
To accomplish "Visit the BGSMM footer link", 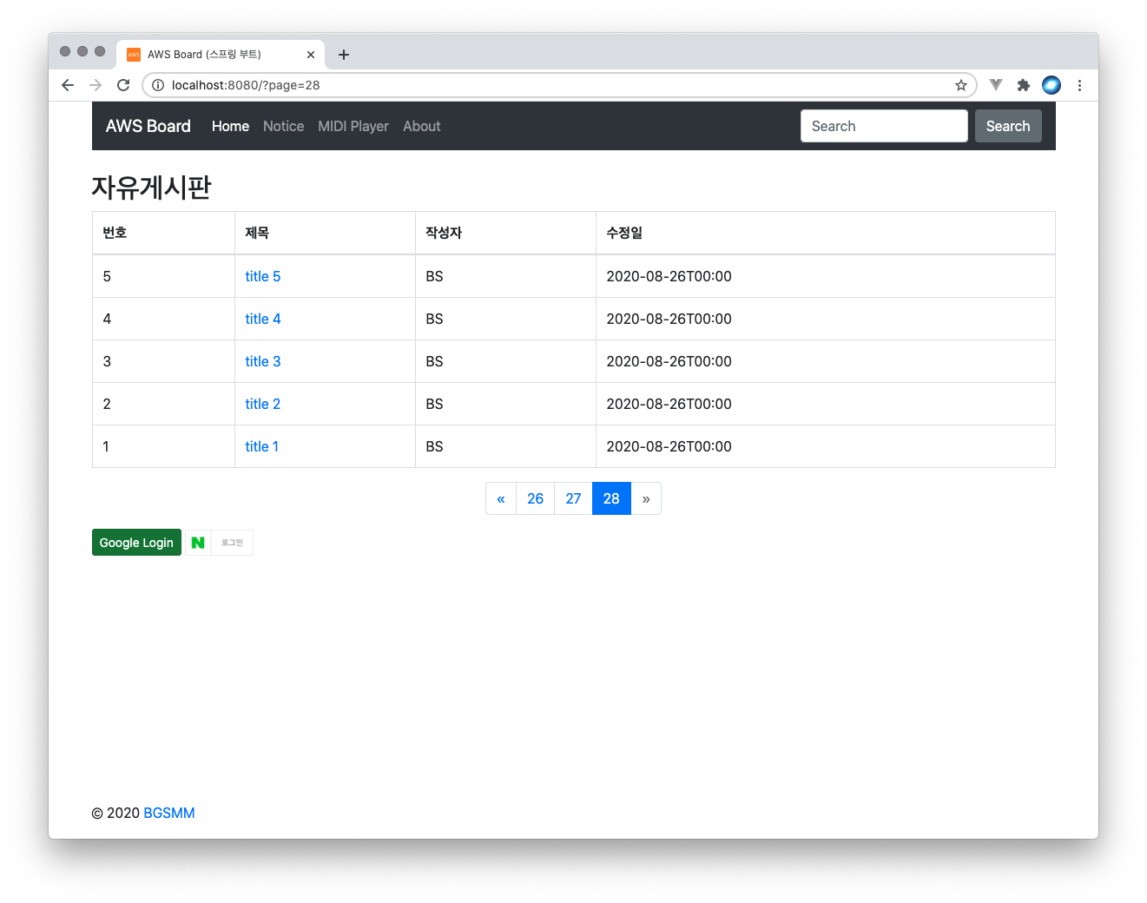I will [168, 813].
